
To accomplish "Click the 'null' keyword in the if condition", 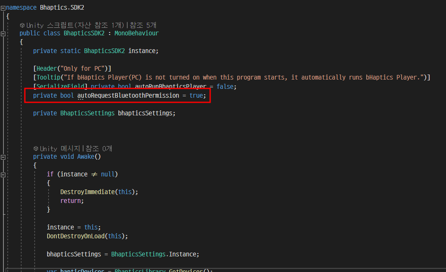I will pos(108,174).
